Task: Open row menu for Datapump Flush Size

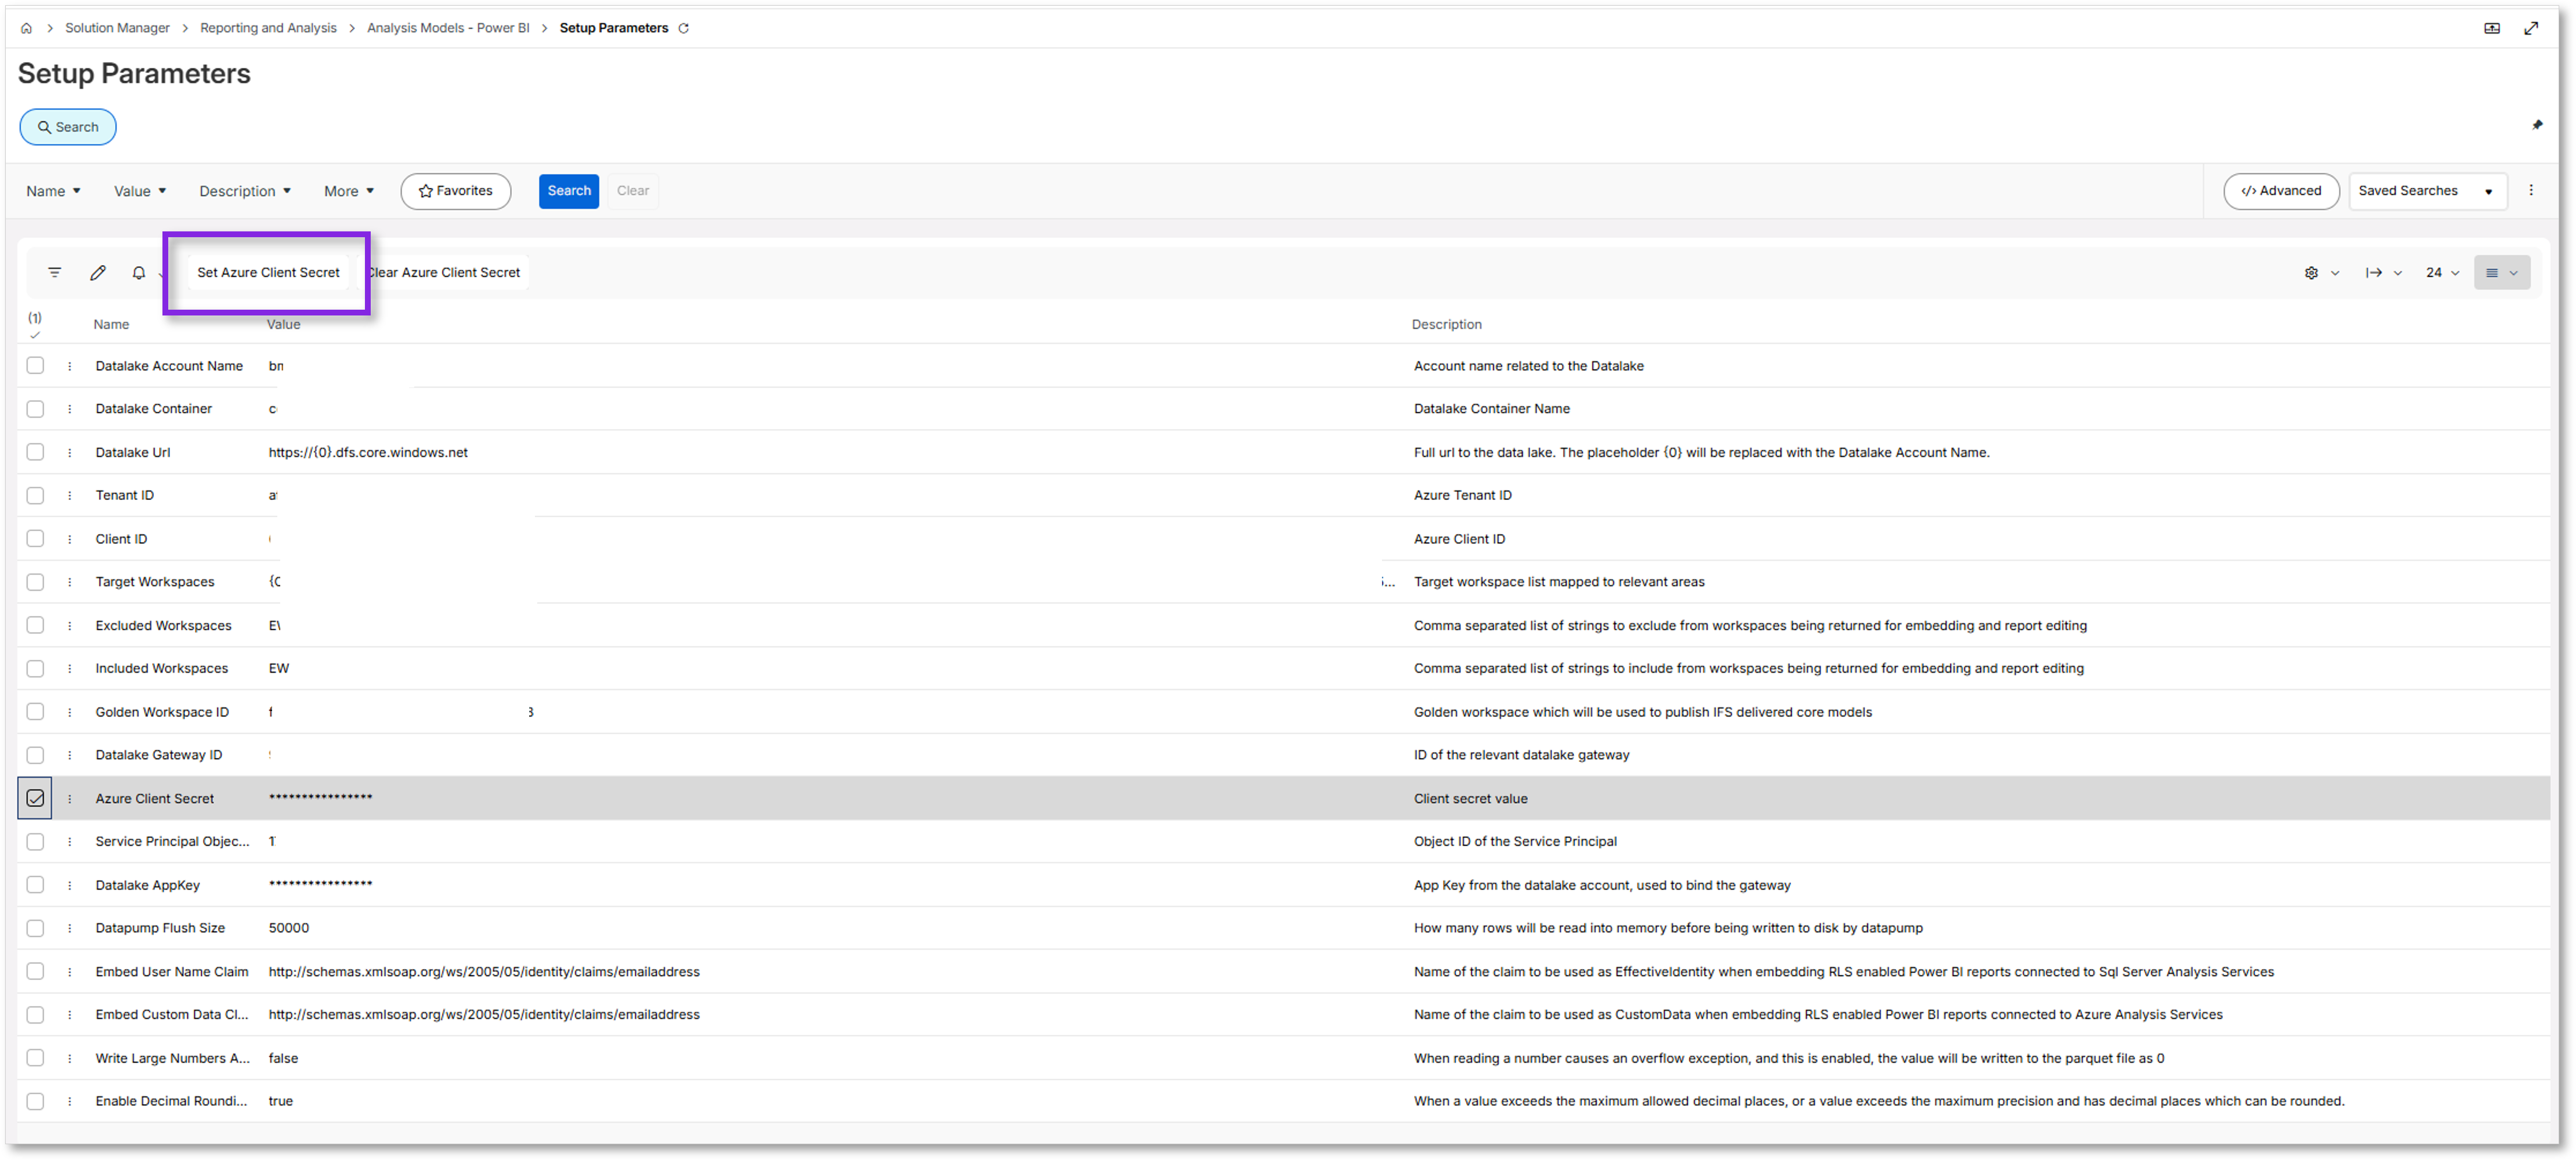Action: [x=70, y=928]
